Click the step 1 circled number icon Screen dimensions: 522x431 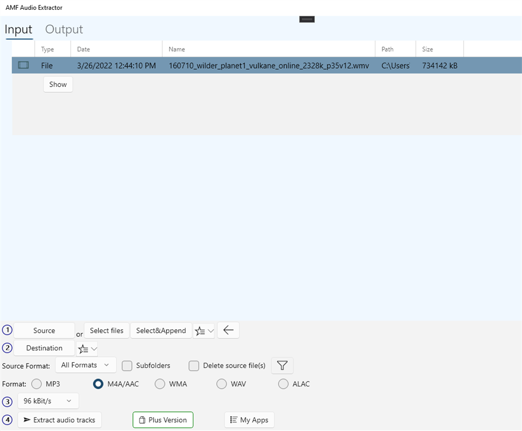click(x=7, y=330)
